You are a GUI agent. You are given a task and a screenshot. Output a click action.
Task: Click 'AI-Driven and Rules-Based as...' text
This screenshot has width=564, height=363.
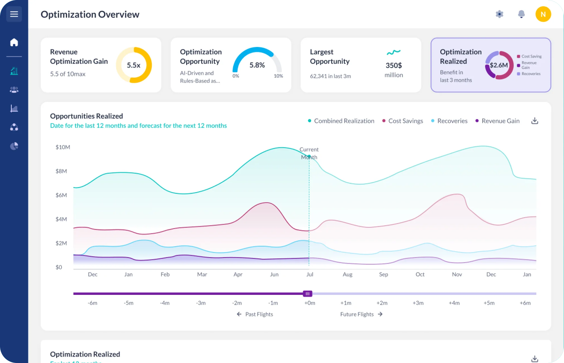click(200, 77)
